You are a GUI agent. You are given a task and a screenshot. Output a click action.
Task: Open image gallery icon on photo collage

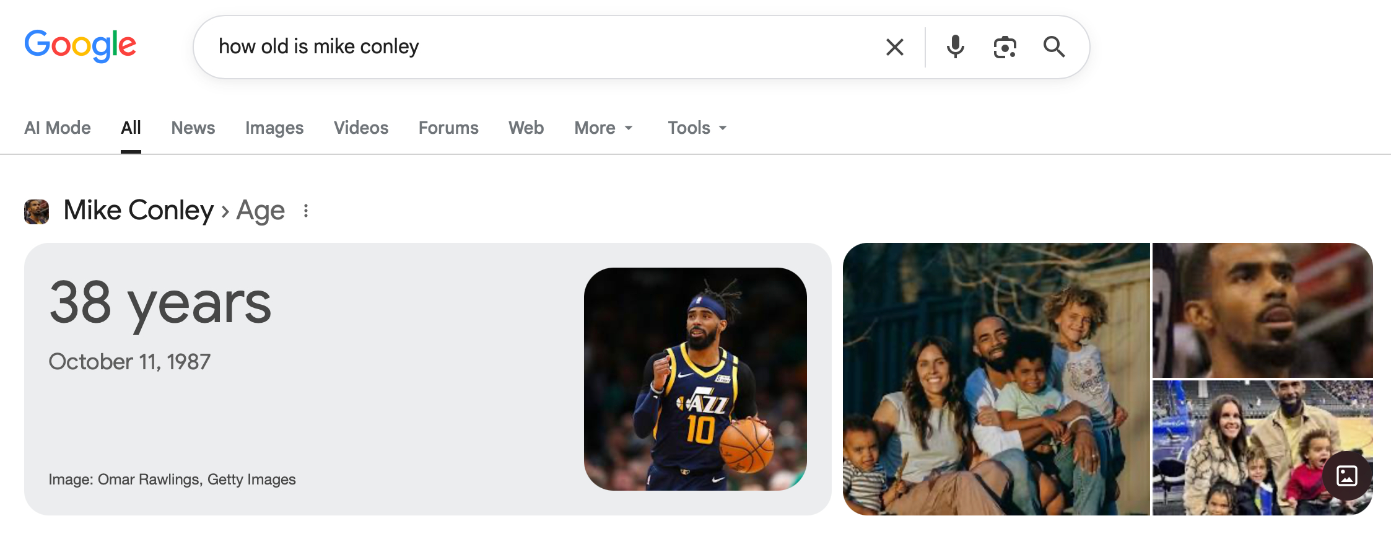tap(1346, 476)
